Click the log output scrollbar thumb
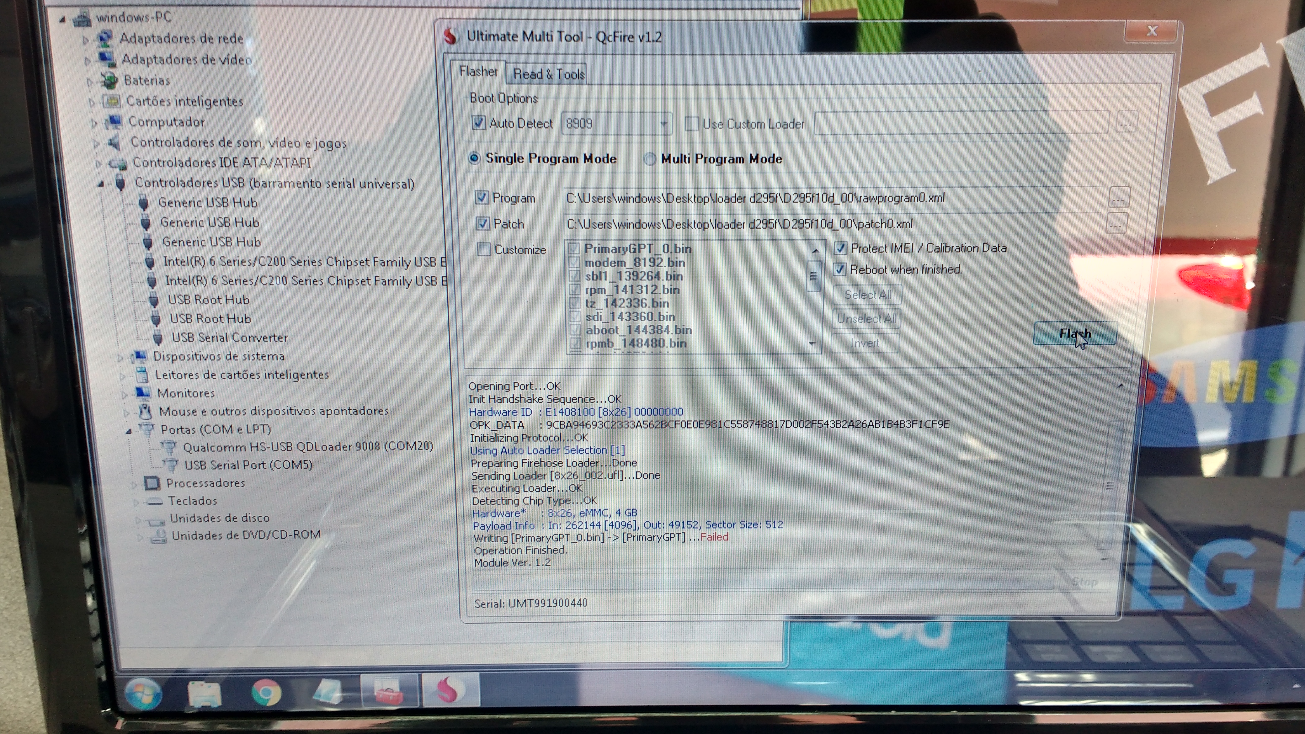Image resolution: width=1305 pixels, height=734 pixels. [1110, 485]
